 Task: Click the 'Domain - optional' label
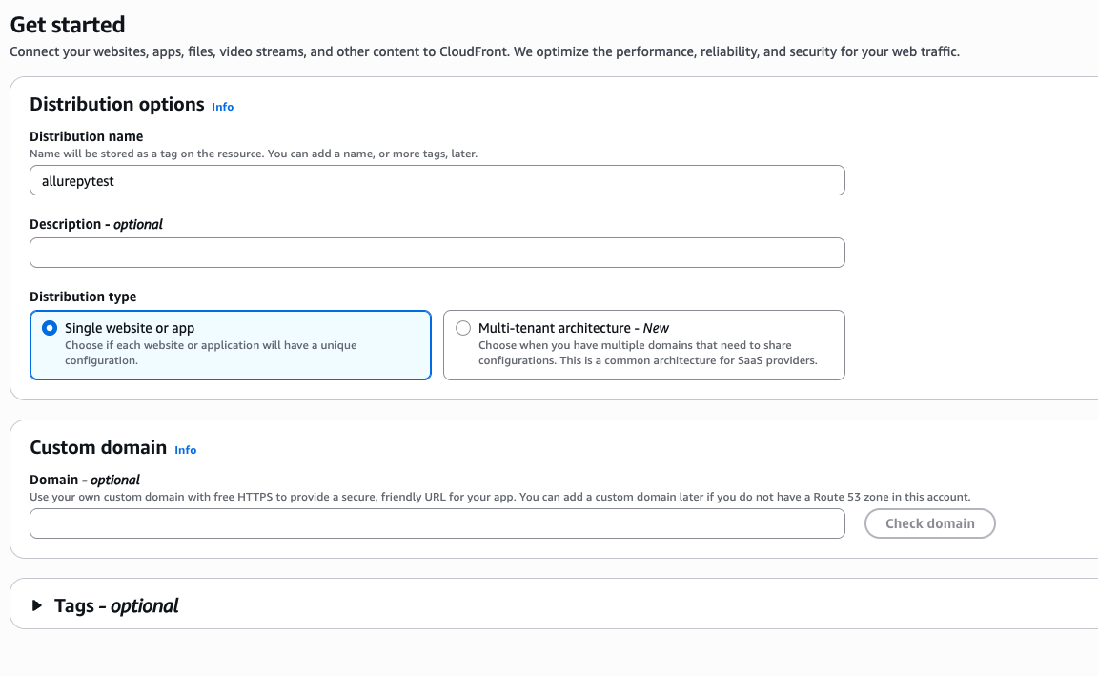point(85,480)
